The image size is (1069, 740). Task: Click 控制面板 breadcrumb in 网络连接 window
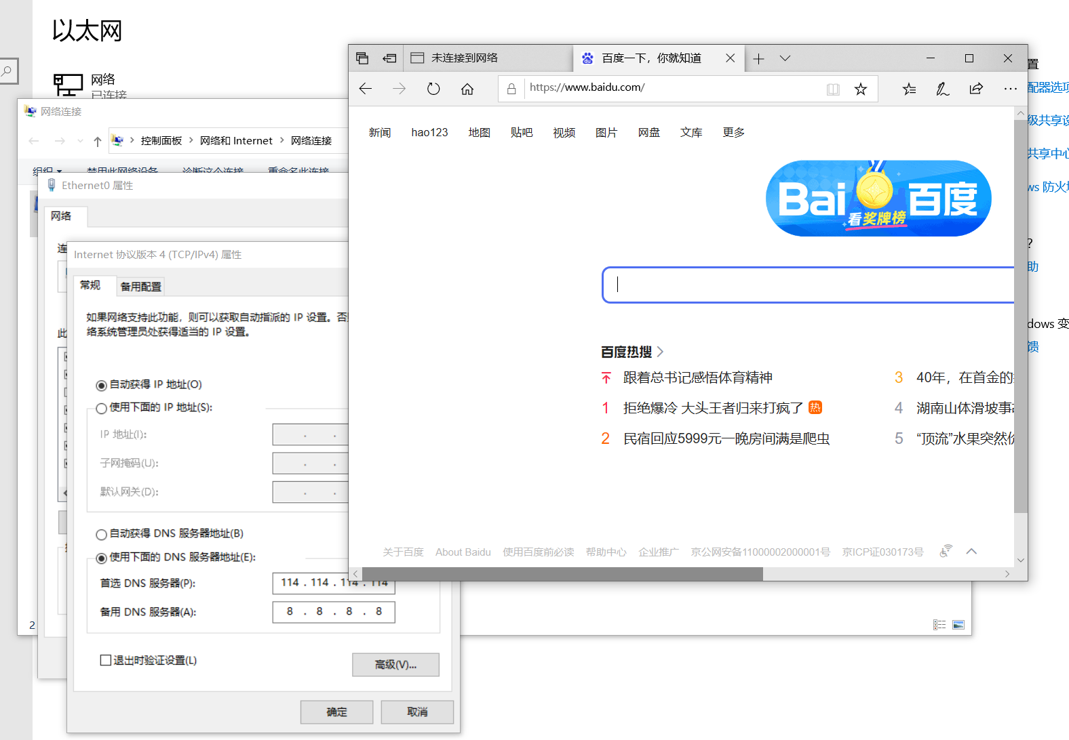161,141
